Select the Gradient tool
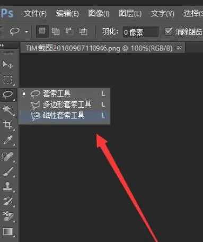Viewport: 203px width, 242px height. pos(8,232)
